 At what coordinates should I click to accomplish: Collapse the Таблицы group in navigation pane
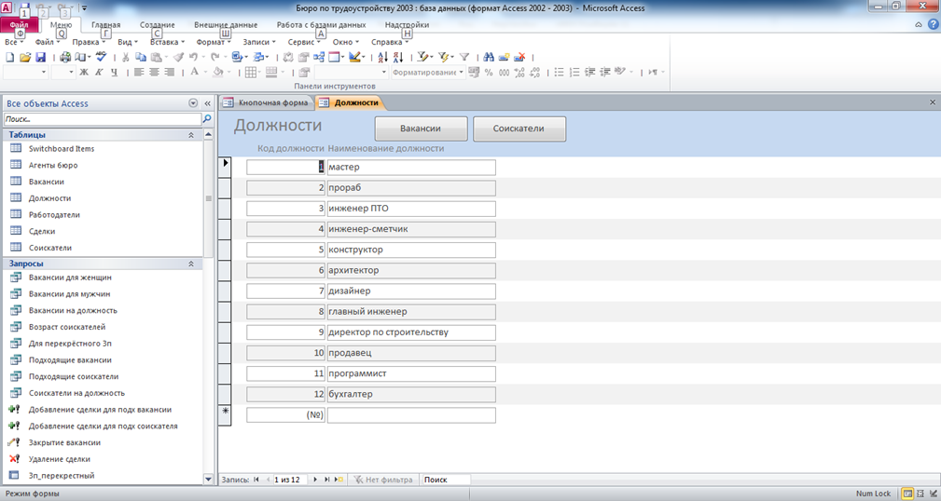191,135
